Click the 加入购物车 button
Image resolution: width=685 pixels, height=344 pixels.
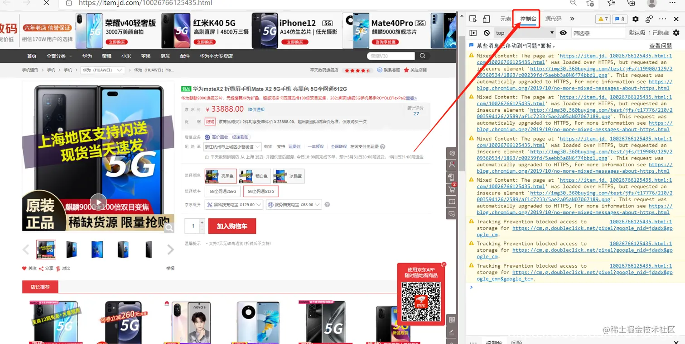(232, 226)
